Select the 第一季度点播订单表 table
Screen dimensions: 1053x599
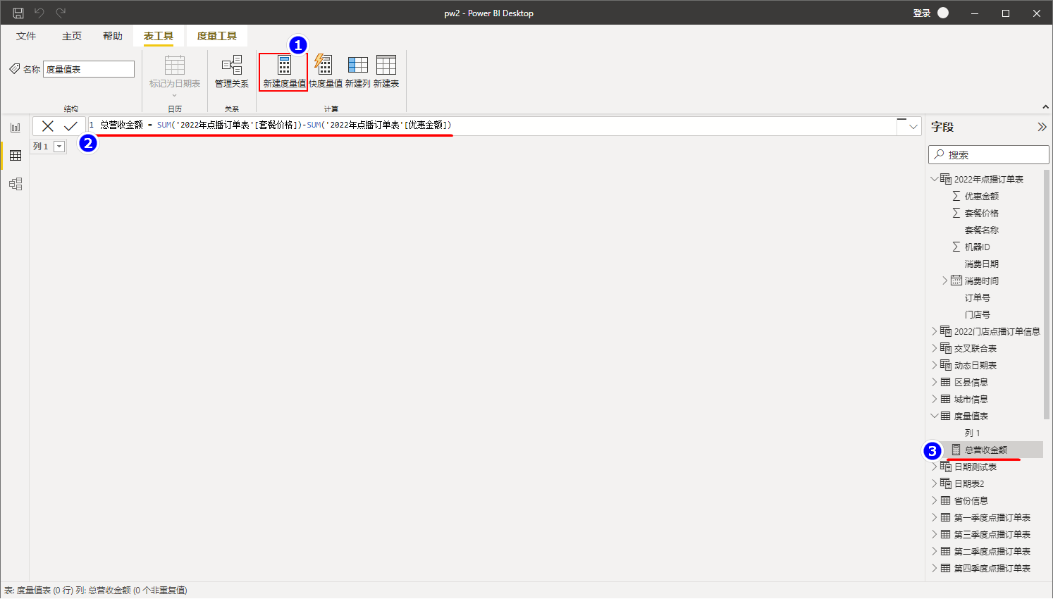[992, 517]
